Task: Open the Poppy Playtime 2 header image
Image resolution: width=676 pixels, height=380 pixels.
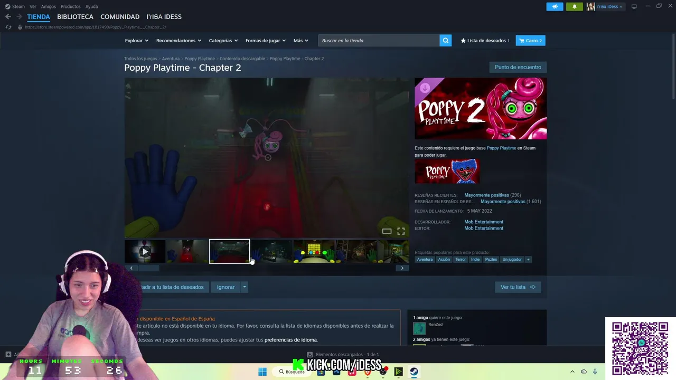Action: tap(481, 108)
